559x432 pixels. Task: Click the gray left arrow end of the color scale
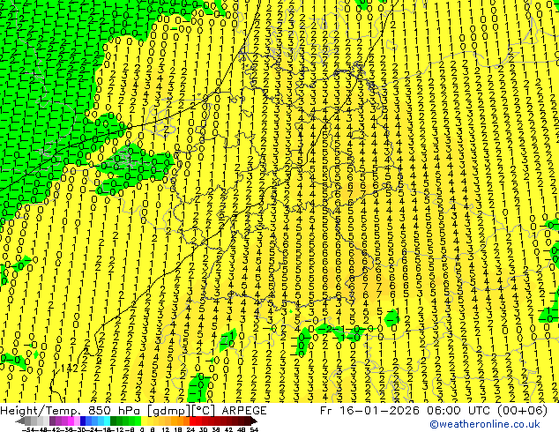click(20, 421)
